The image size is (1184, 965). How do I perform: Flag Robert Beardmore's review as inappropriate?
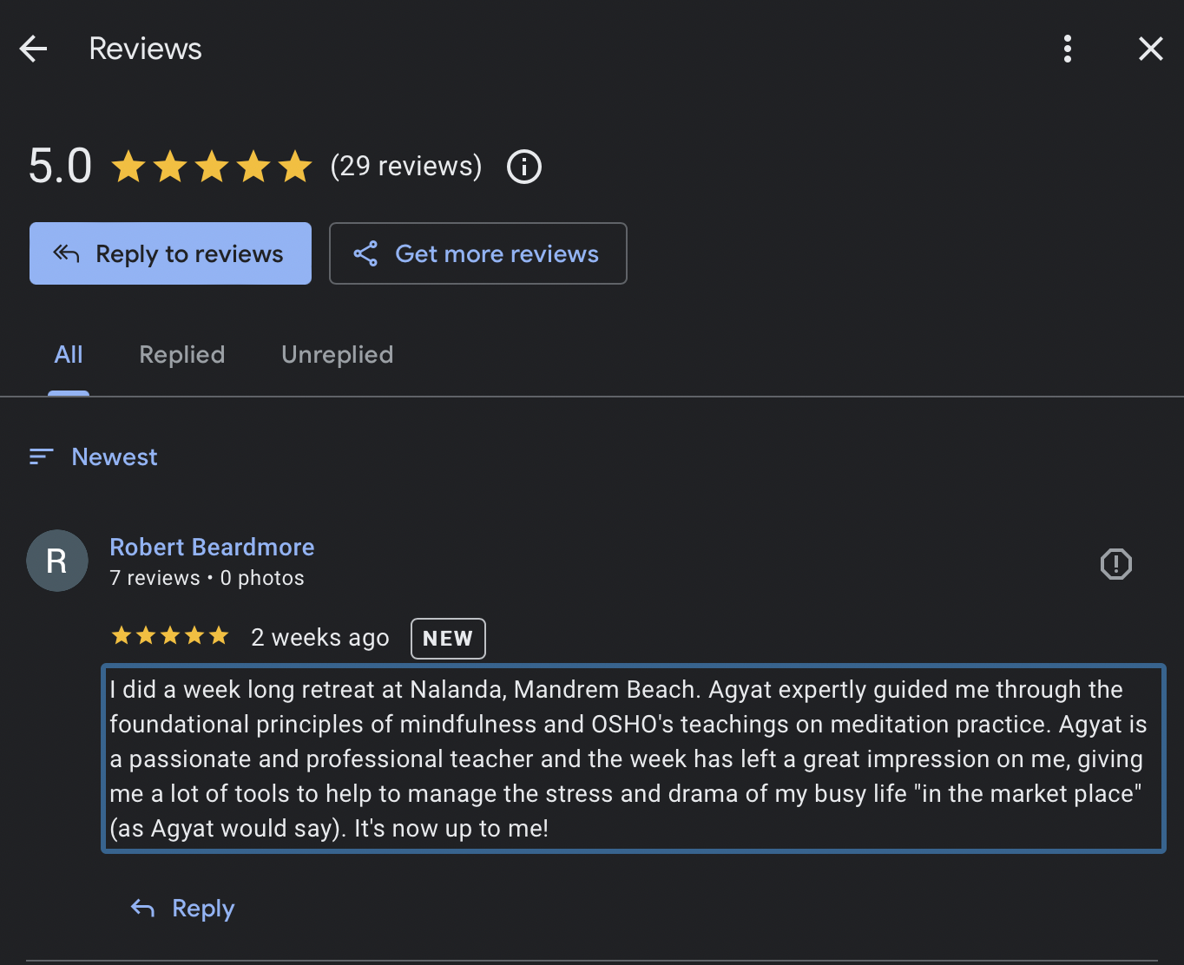(x=1116, y=564)
